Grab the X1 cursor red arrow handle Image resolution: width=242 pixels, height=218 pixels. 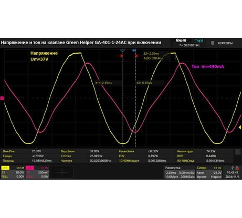point(121,56)
